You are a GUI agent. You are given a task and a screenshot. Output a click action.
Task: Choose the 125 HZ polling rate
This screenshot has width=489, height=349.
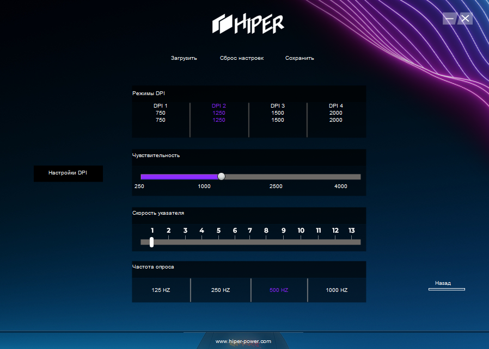pos(161,290)
